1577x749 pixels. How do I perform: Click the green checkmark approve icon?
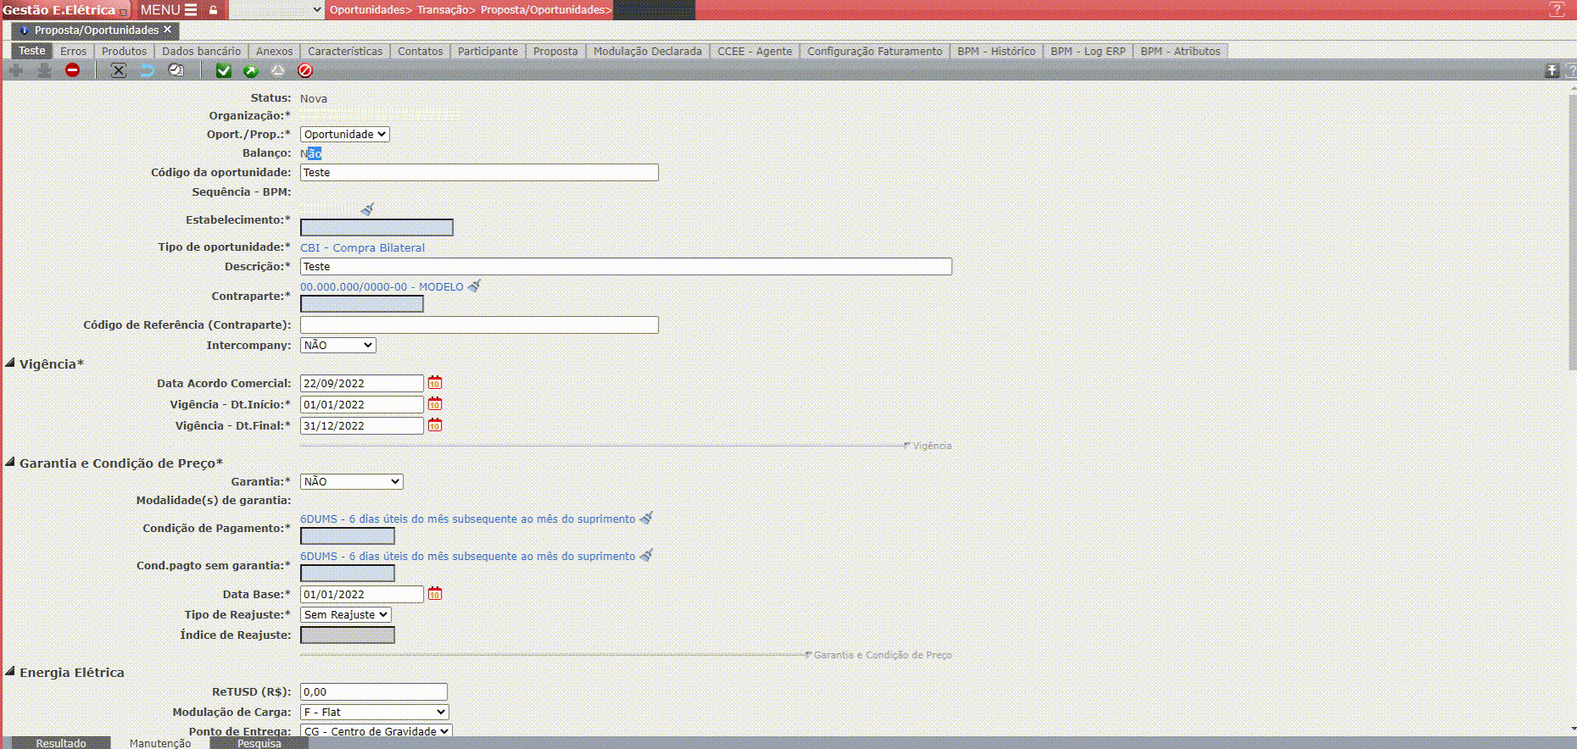tap(223, 70)
